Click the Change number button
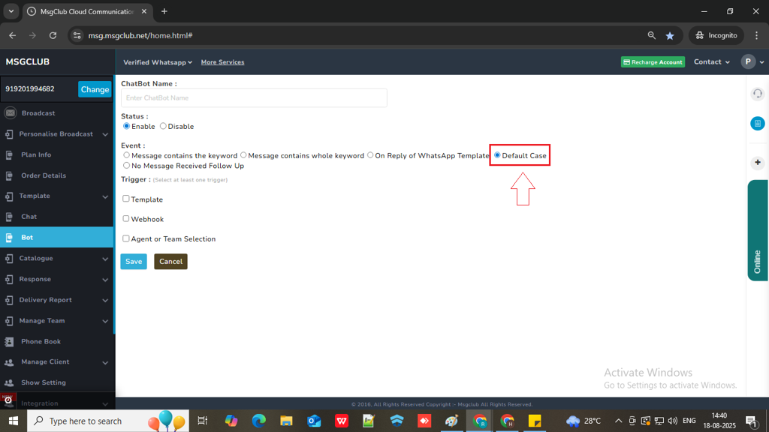Image resolution: width=769 pixels, height=432 pixels. click(95, 90)
